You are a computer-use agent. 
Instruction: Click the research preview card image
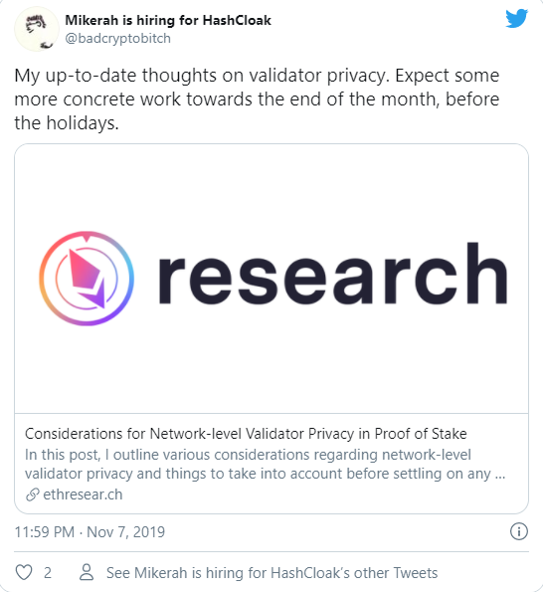271,279
